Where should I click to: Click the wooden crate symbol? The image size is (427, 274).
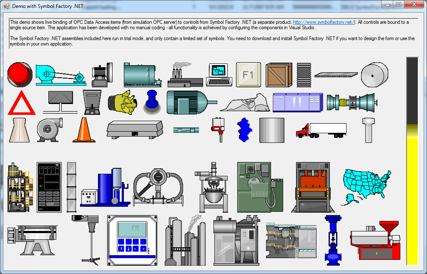pyautogui.click(x=279, y=75)
